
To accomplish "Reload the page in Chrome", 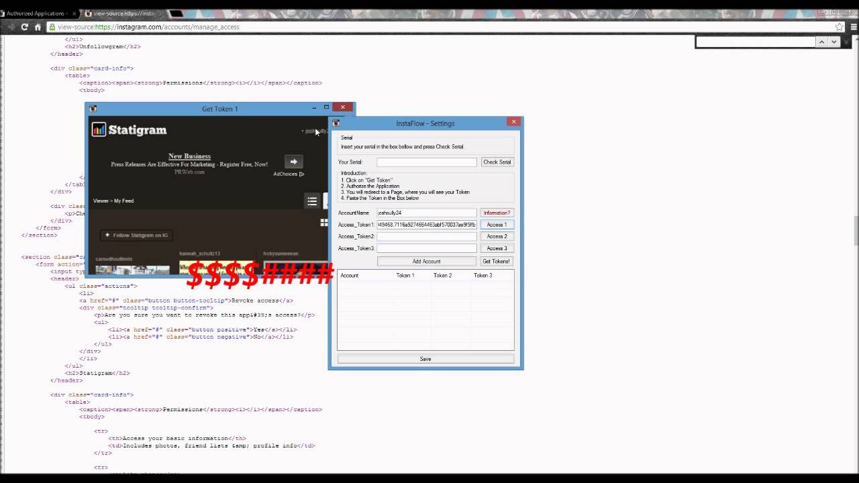I will 25,27.
